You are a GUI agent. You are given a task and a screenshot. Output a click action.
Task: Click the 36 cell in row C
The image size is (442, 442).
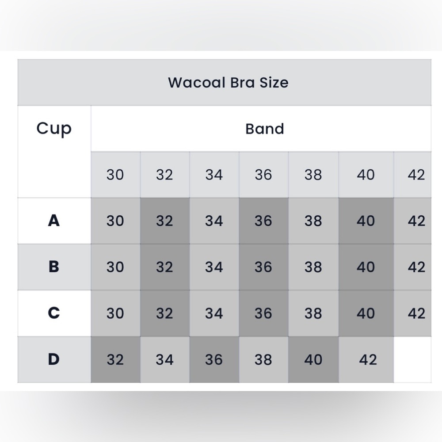point(263,313)
